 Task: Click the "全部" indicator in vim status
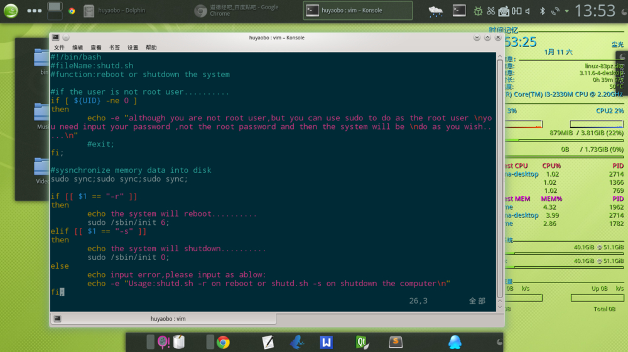(477, 301)
